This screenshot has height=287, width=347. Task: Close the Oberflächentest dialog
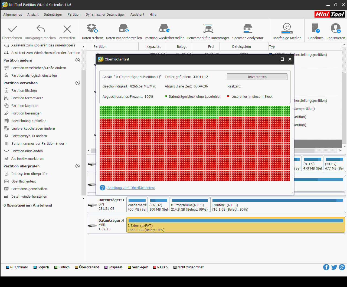pyautogui.click(x=290, y=59)
